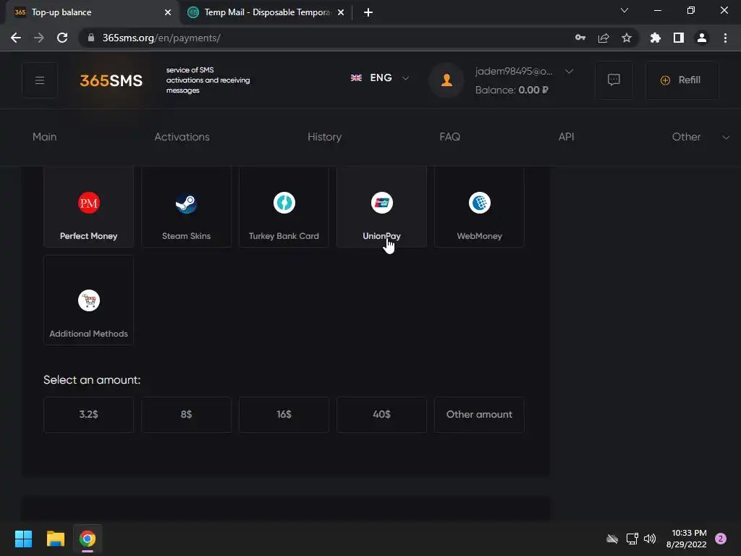Open network status tray icon
The width and height of the screenshot is (741, 556).
[x=632, y=539]
